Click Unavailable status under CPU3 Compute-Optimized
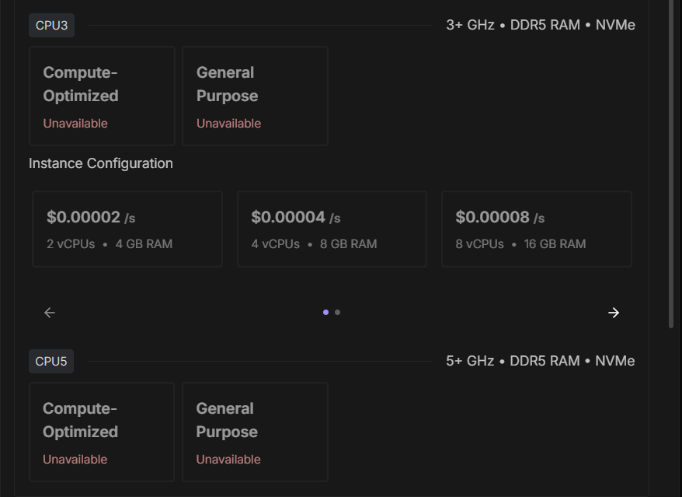Viewport: 682px width, 497px height. (x=75, y=124)
